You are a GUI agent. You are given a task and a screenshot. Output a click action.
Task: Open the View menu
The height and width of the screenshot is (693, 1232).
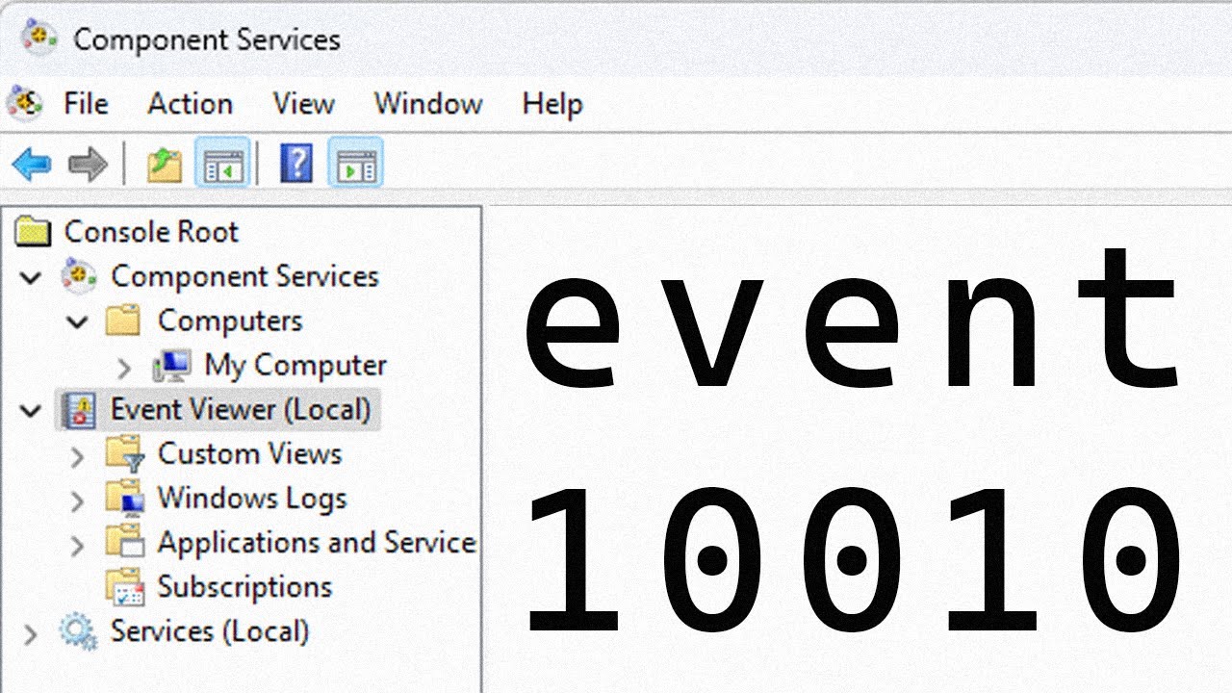(x=303, y=103)
